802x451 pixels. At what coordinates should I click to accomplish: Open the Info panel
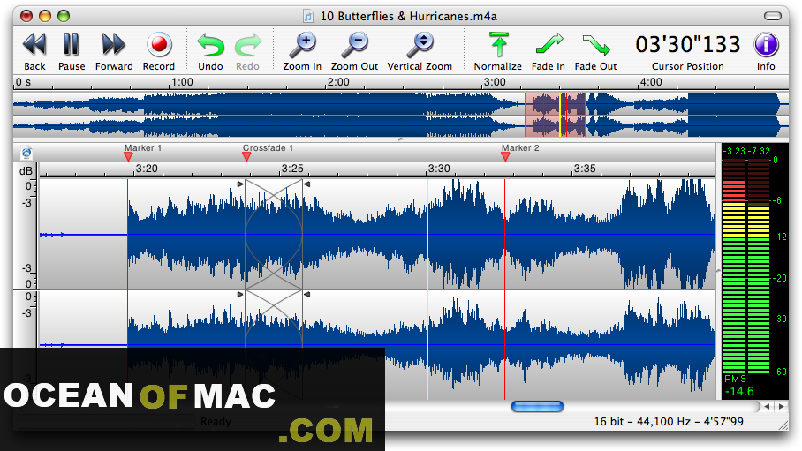click(x=766, y=44)
